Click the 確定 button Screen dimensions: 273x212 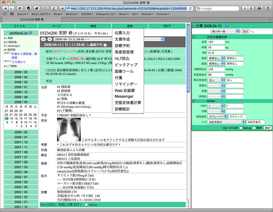(268, 128)
